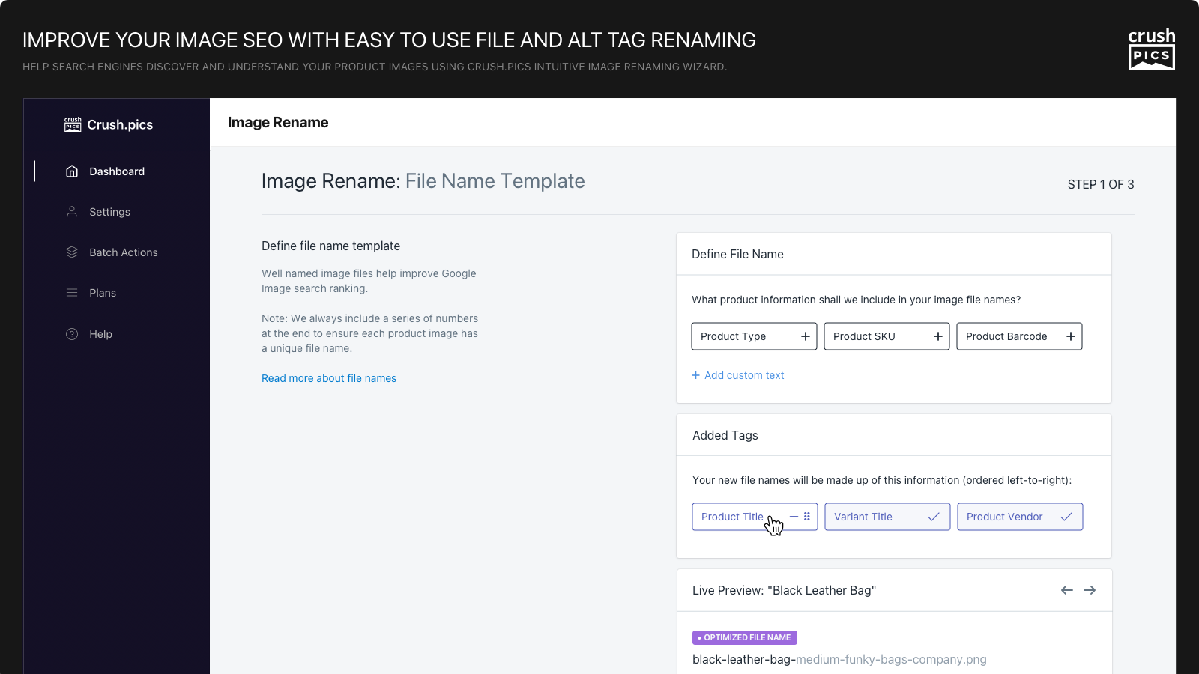Viewport: 1199px width, 674px height.
Task: Click the Read more about file names link
Action: point(328,378)
